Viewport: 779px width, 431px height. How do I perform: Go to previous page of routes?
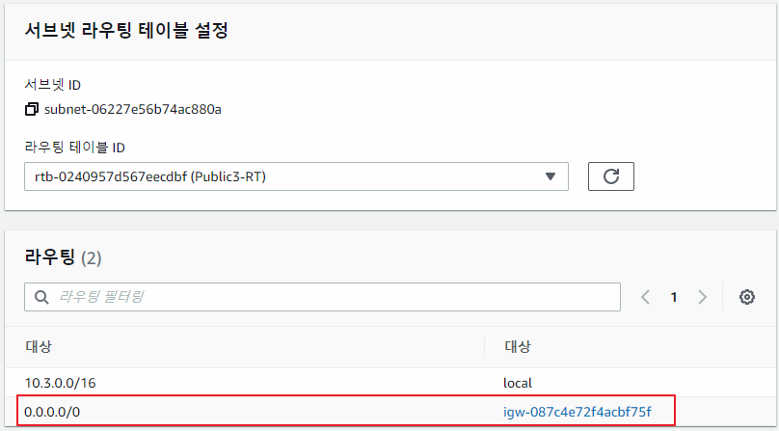645,297
